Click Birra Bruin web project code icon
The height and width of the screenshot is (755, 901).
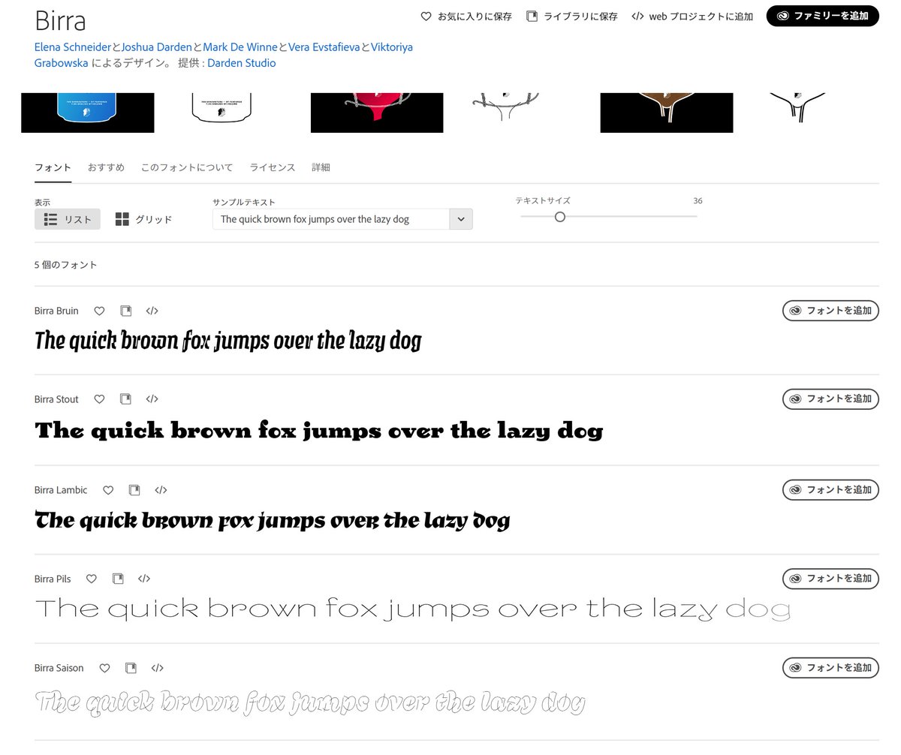coord(152,311)
